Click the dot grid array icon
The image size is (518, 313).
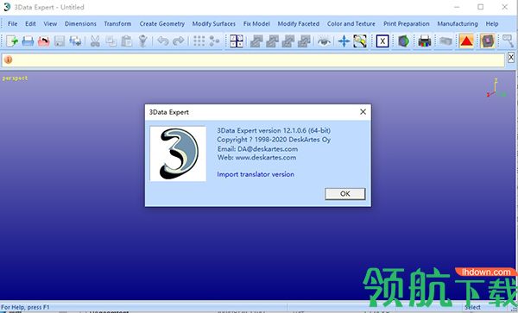coord(199,41)
